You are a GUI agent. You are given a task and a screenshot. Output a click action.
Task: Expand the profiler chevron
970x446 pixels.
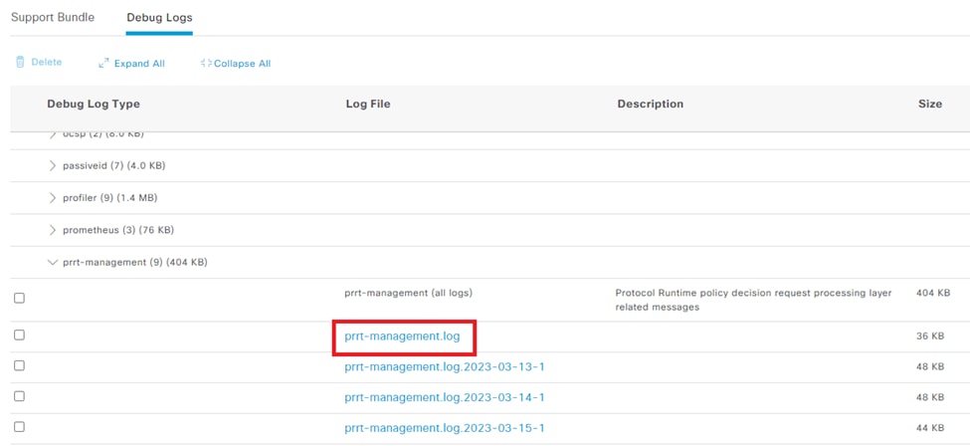click(x=53, y=197)
